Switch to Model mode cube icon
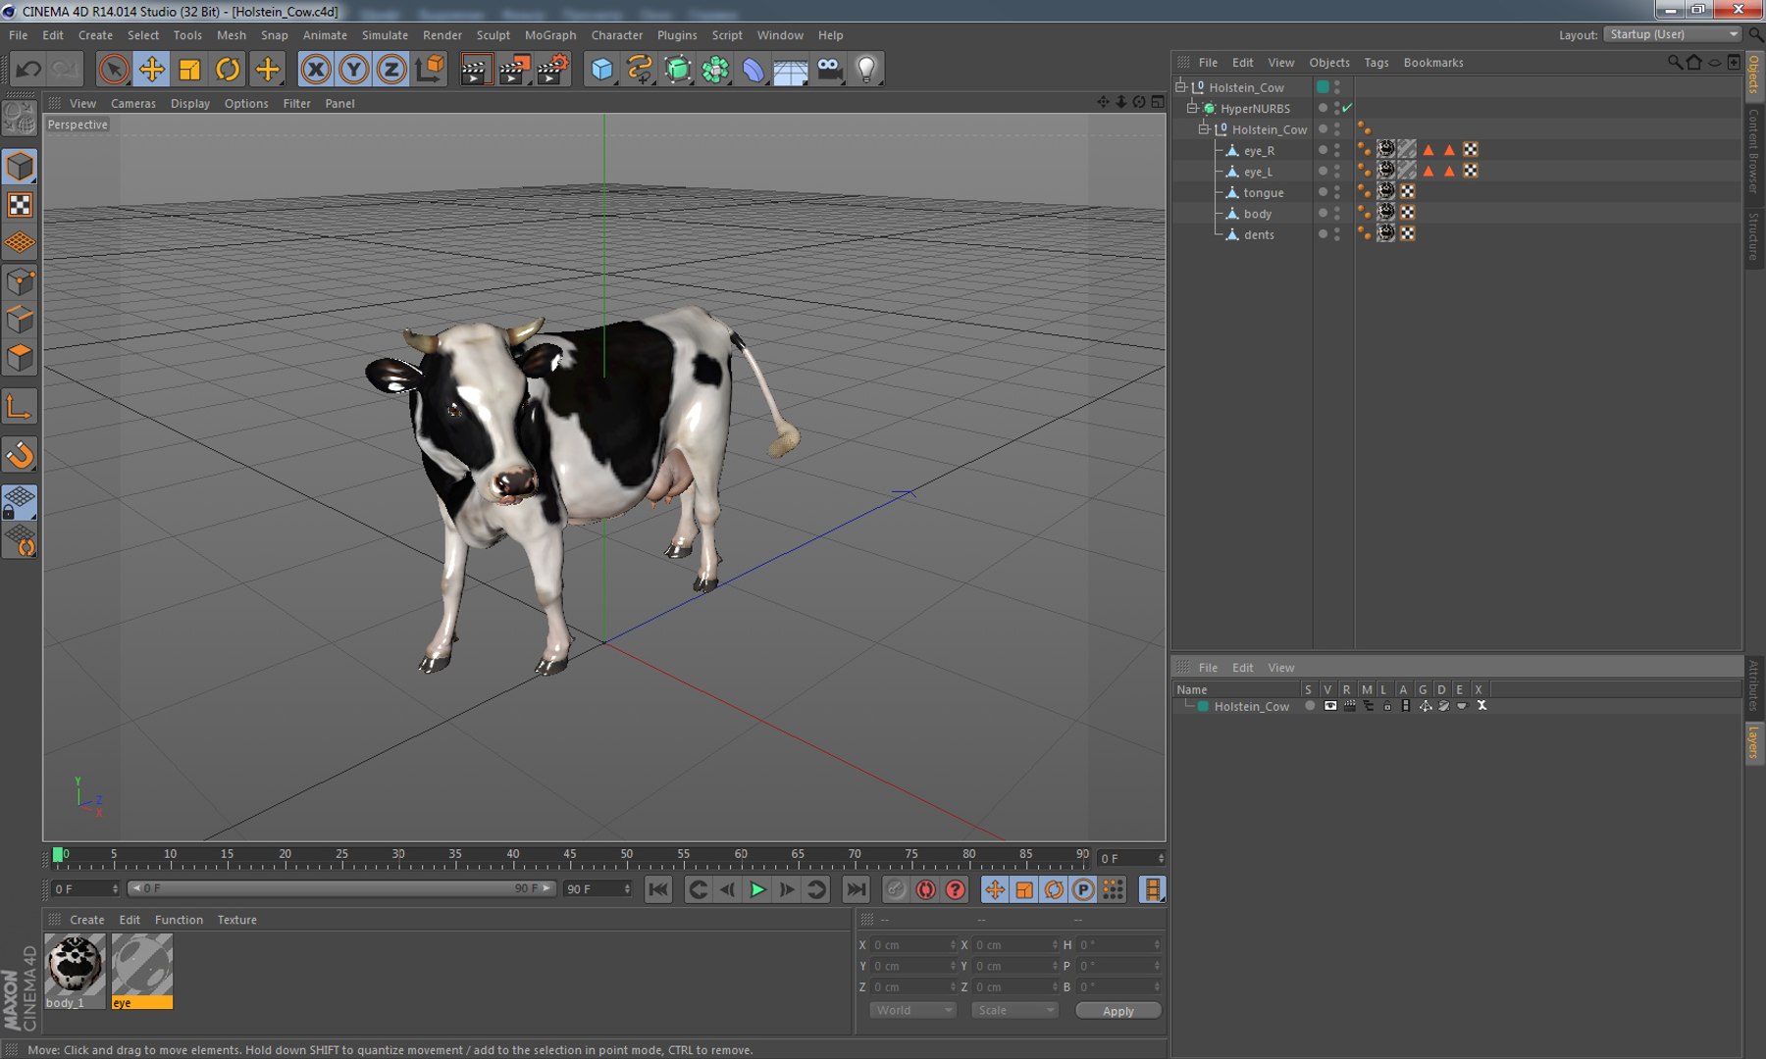Image resolution: width=1766 pixels, height=1059 pixels. 20,167
